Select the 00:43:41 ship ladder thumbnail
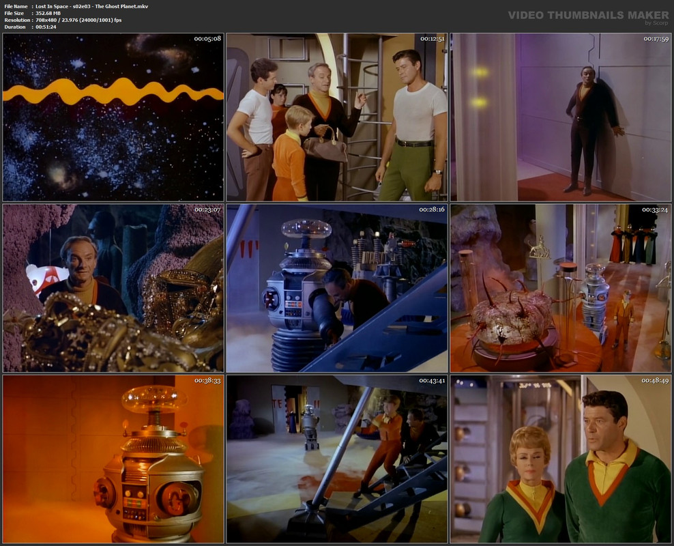Image resolution: width=674 pixels, height=546 pixels. pyautogui.click(x=337, y=459)
